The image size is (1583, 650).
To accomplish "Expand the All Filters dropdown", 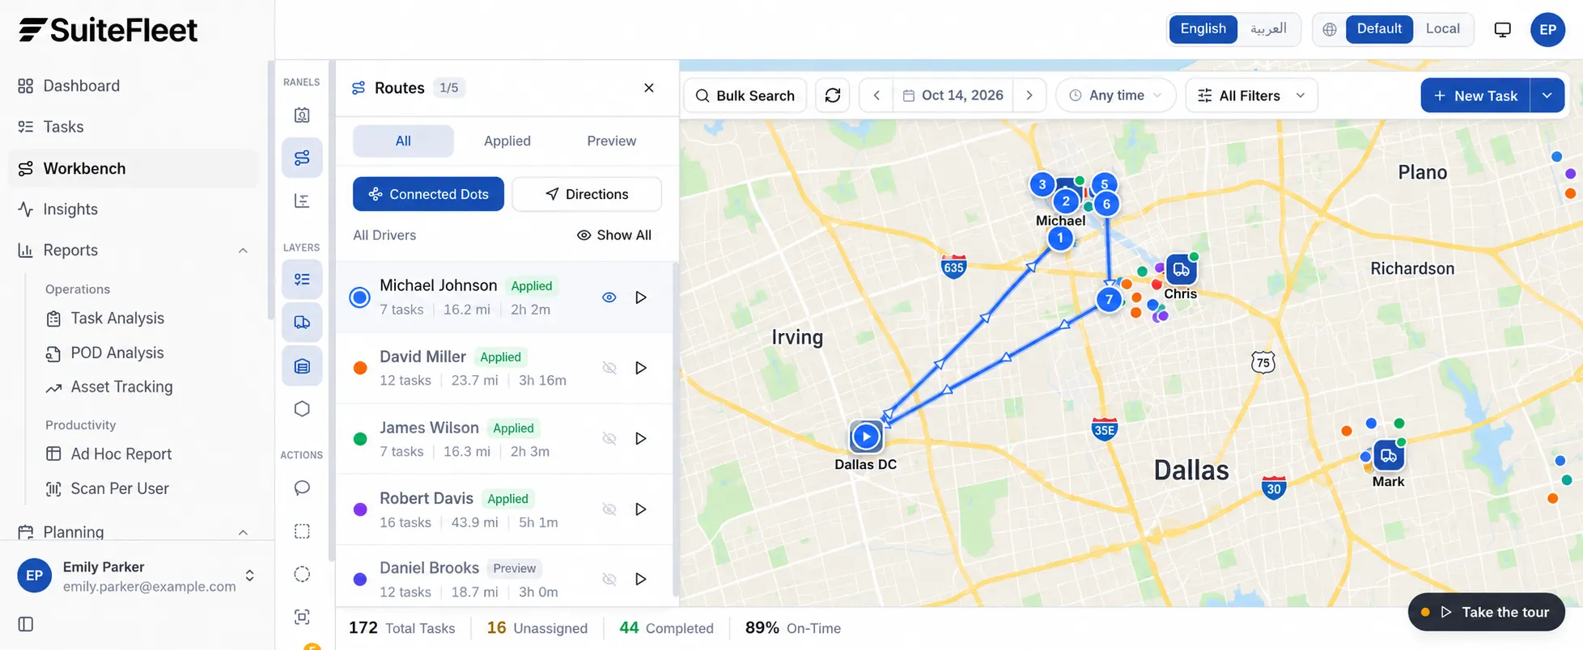I will [1251, 95].
